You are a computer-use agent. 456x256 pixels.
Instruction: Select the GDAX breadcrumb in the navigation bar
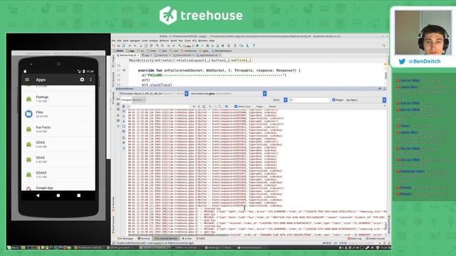119,50
